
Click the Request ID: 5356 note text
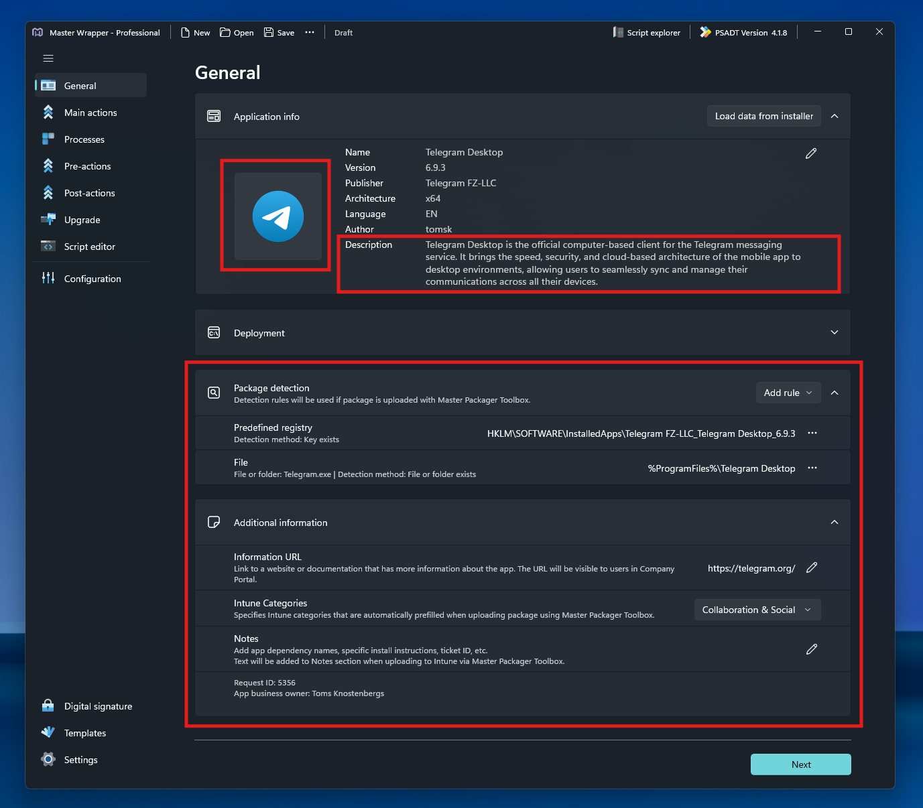(265, 683)
